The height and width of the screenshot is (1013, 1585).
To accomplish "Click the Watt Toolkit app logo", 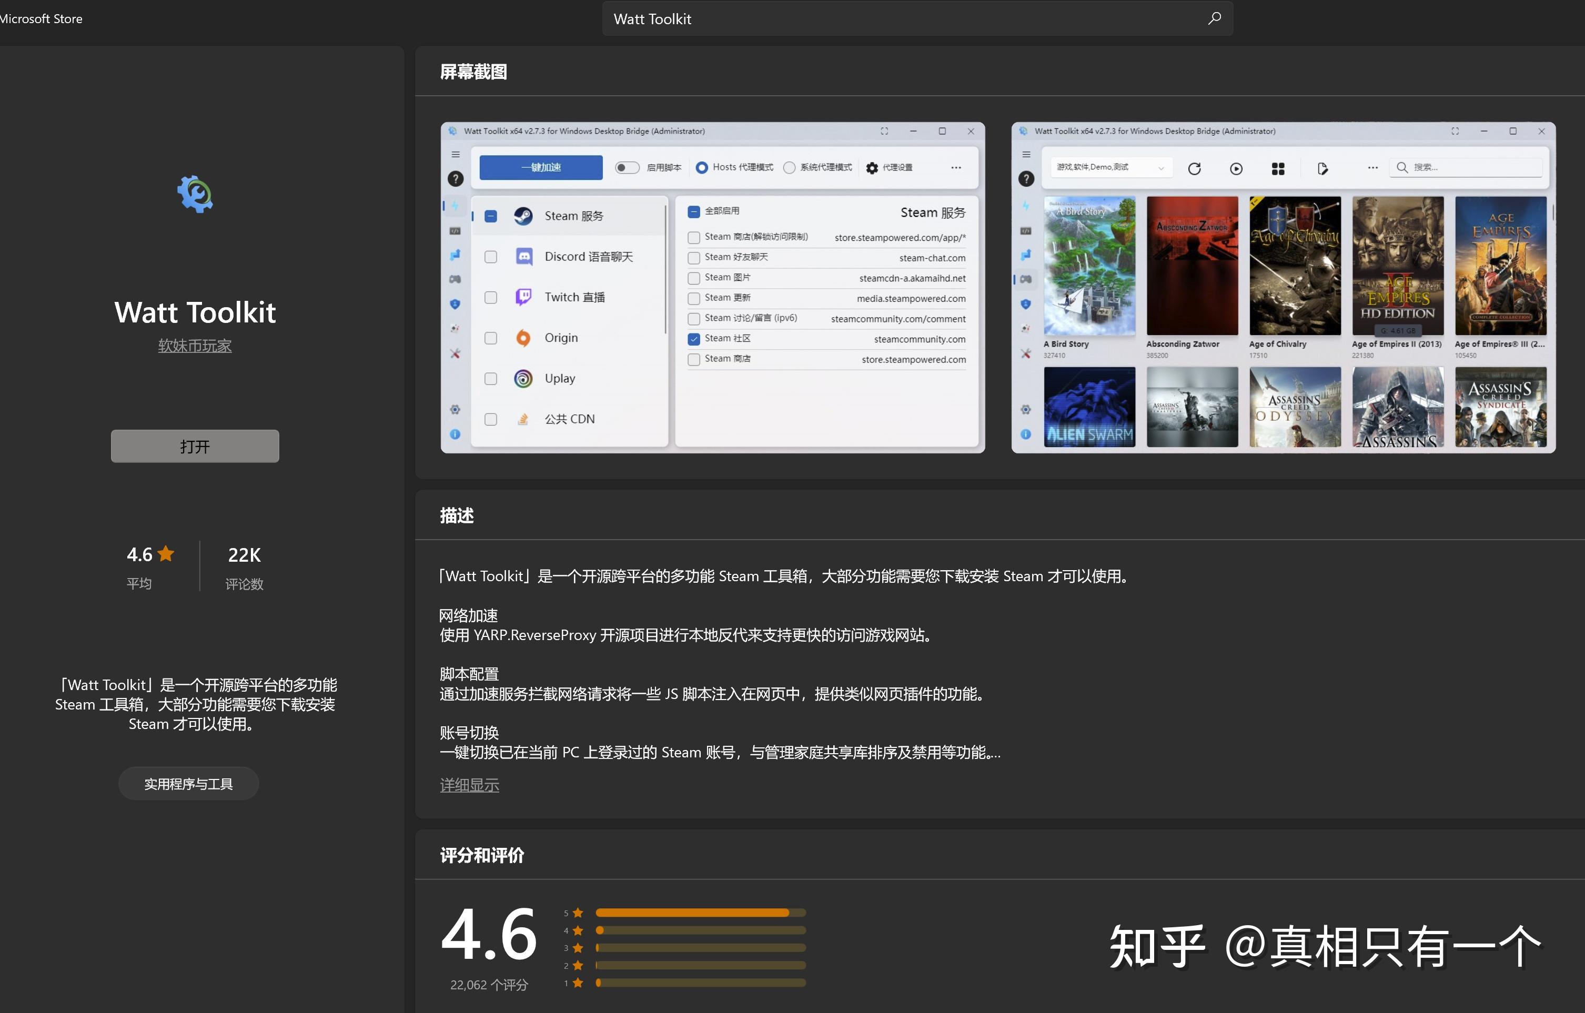I will tap(195, 194).
